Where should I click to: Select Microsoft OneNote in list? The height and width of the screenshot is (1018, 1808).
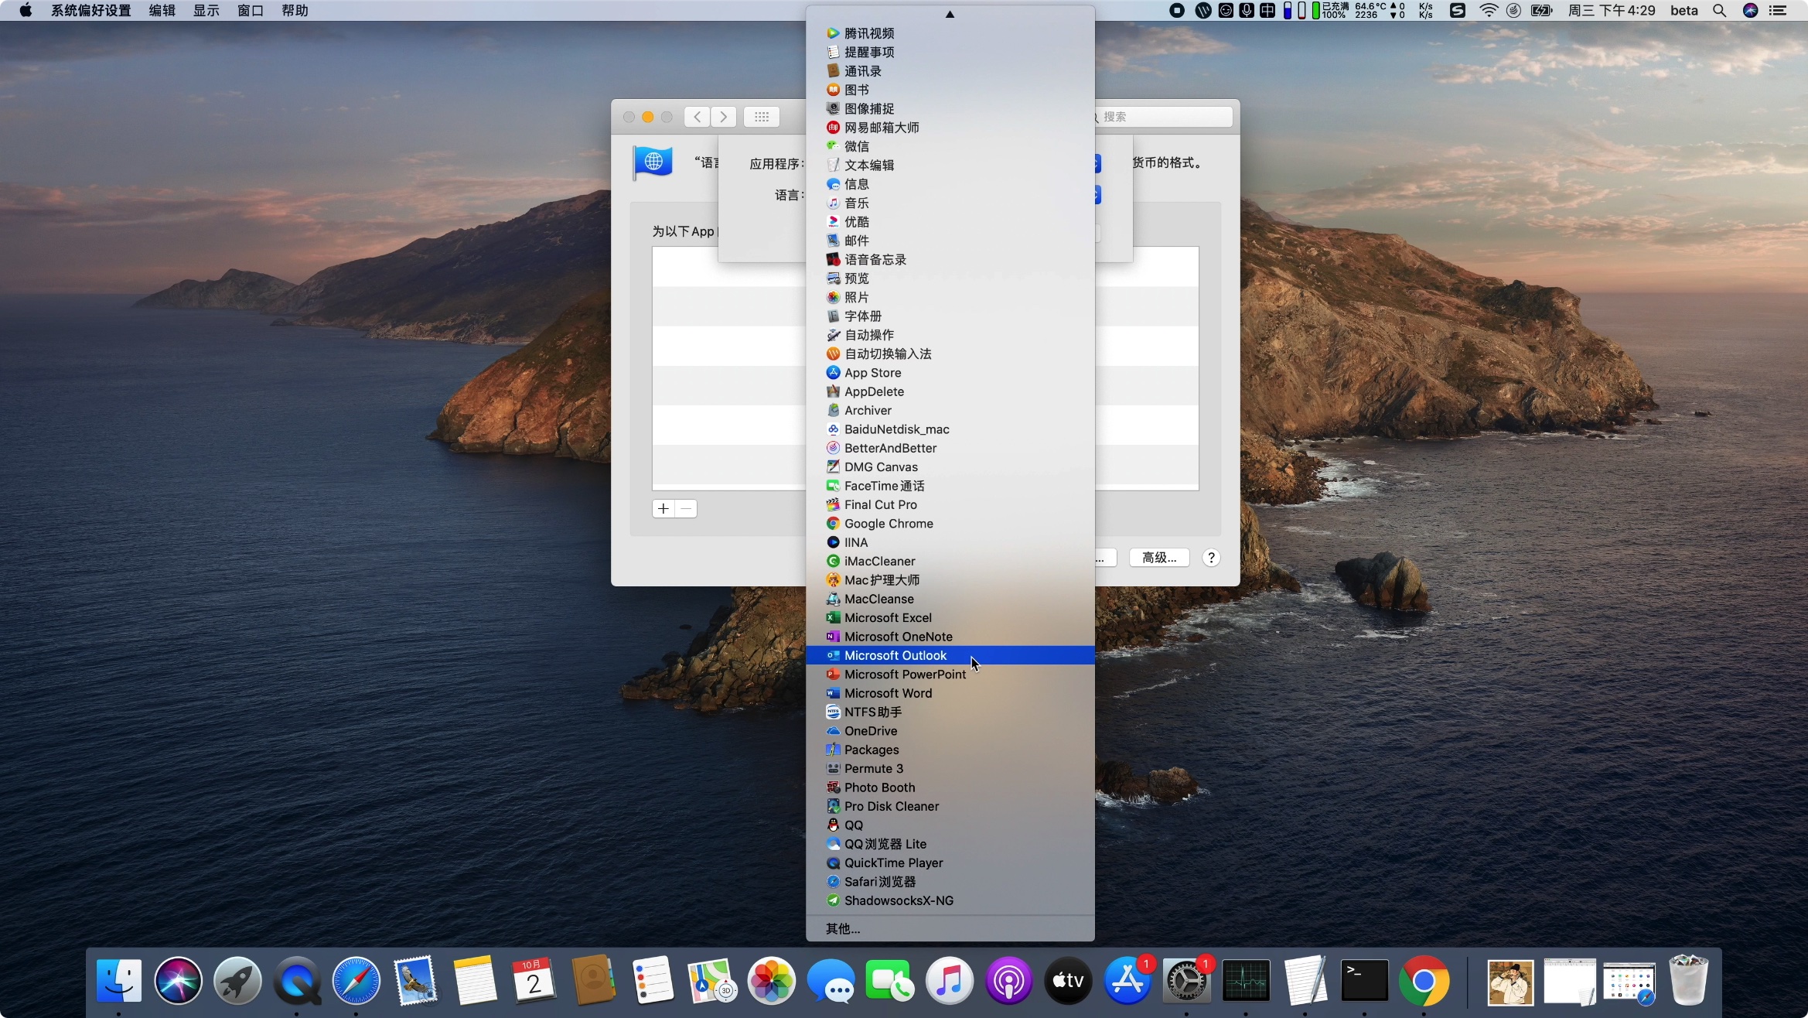tap(950, 637)
